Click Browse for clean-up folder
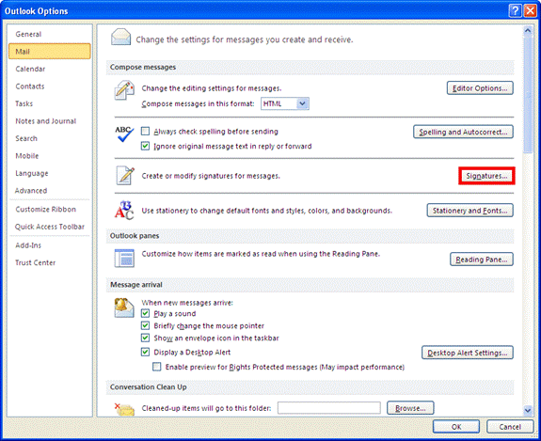Screen dimensions: 541x441 [x=410, y=408]
